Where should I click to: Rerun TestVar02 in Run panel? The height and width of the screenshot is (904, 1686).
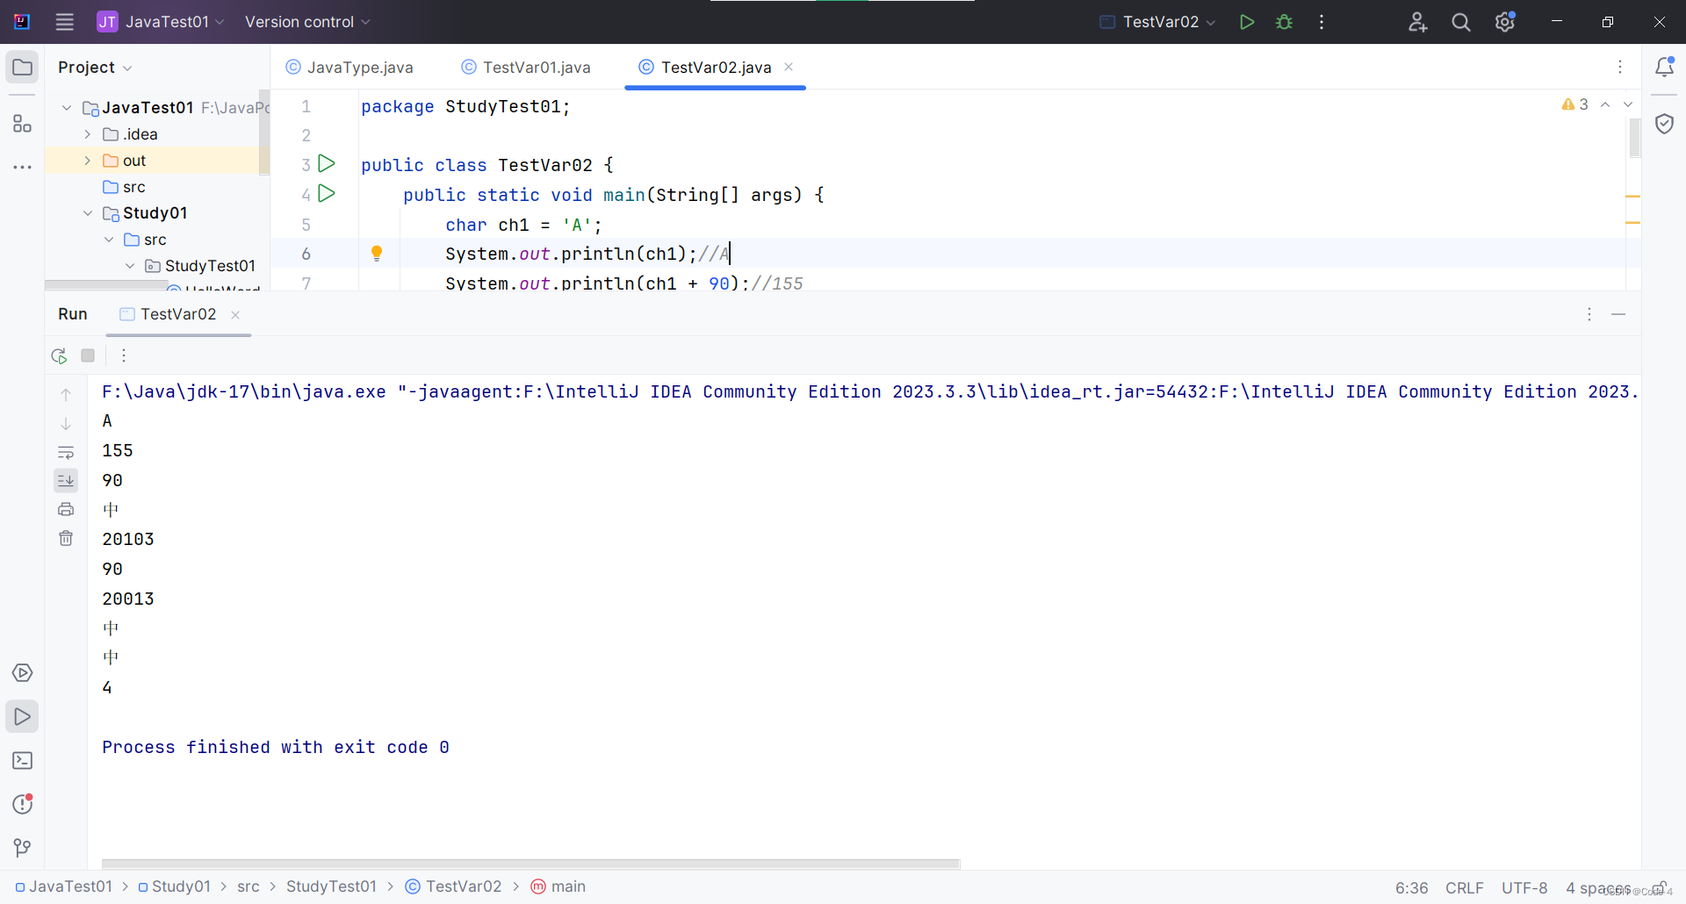[x=59, y=355]
